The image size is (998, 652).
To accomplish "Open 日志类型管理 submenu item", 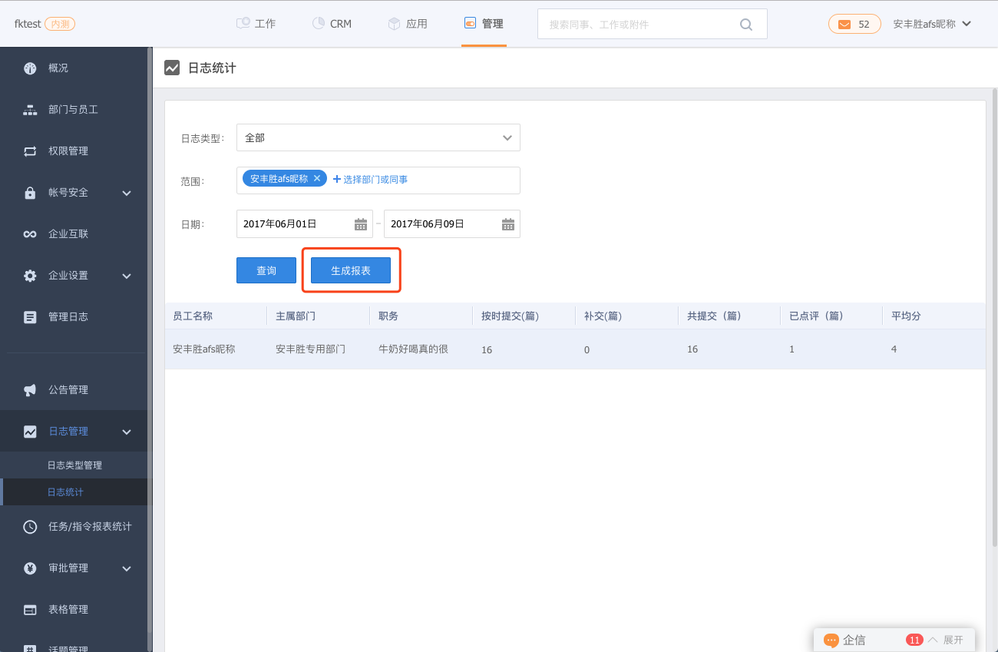I will click(x=74, y=465).
